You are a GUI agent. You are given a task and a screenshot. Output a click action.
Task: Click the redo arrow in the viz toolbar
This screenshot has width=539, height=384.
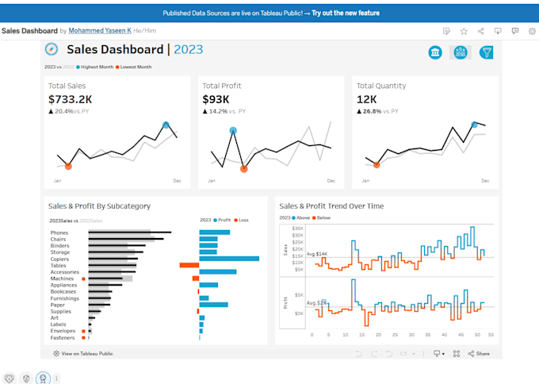[374, 354]
